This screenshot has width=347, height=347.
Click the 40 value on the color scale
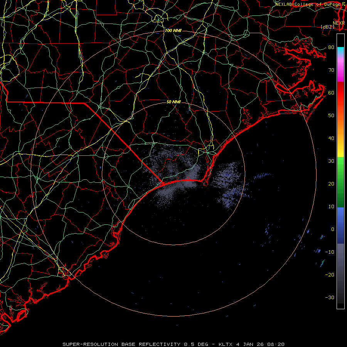click(331, 138)
